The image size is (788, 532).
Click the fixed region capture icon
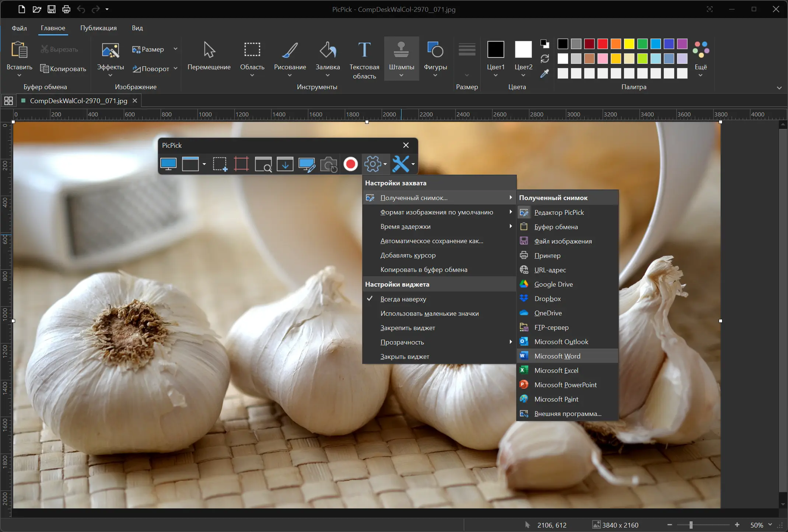pos(241,164)
